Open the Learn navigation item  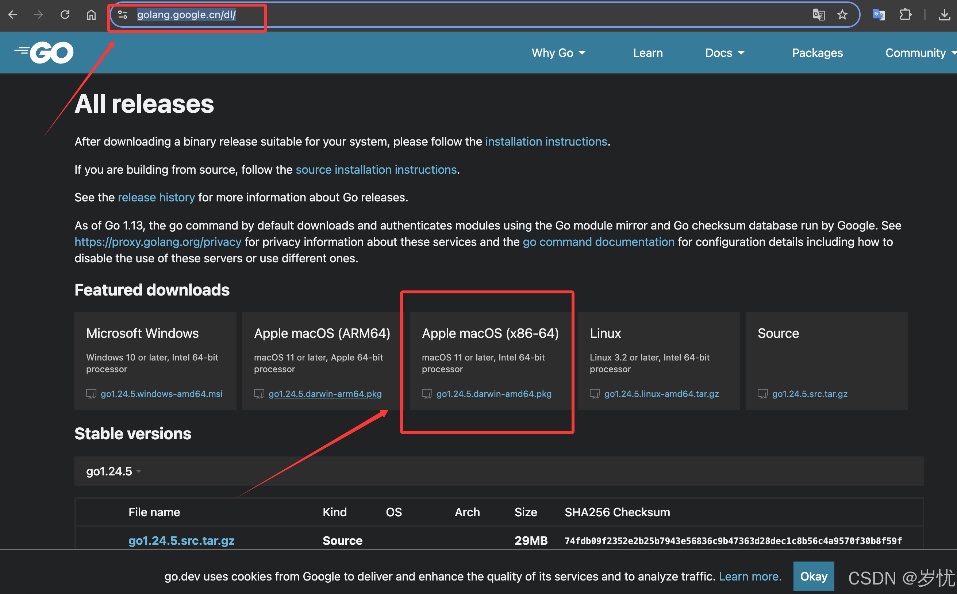(x=648, y=53)
